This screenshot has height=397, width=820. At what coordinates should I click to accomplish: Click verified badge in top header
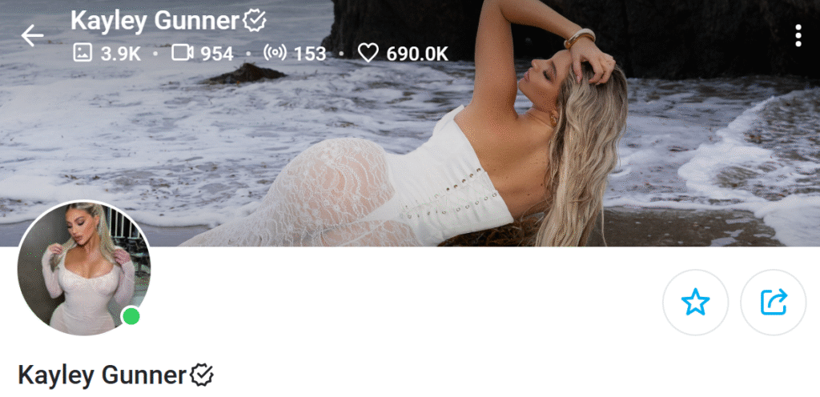(255, 21)
